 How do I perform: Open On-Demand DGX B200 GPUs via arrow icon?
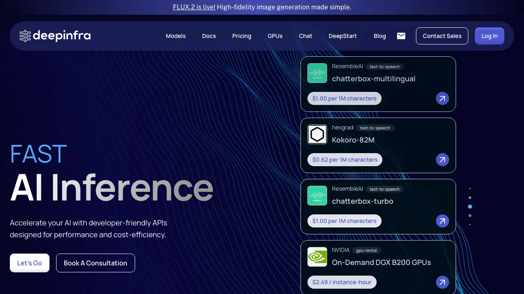pos(443,282)
